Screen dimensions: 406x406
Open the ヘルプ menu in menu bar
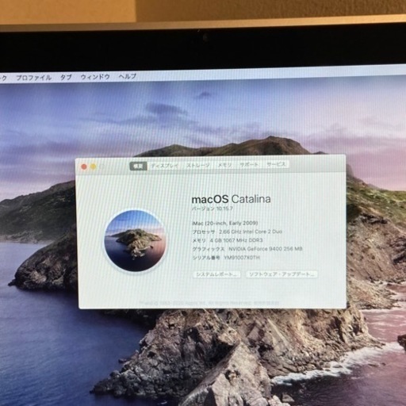(x=127, y=76)
